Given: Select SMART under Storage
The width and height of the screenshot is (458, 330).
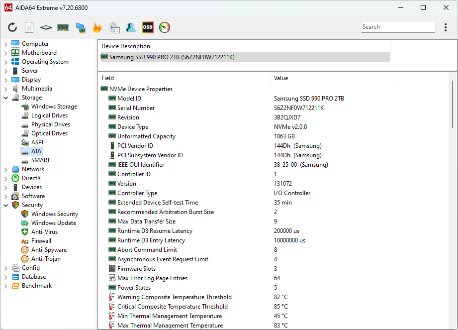Looking at the screenshot, I should point(40,160).
